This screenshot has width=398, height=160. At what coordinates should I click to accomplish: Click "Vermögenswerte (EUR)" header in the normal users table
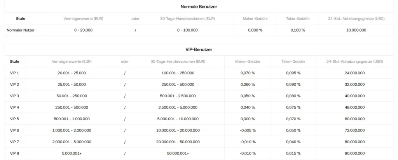(x=83, y=19)
